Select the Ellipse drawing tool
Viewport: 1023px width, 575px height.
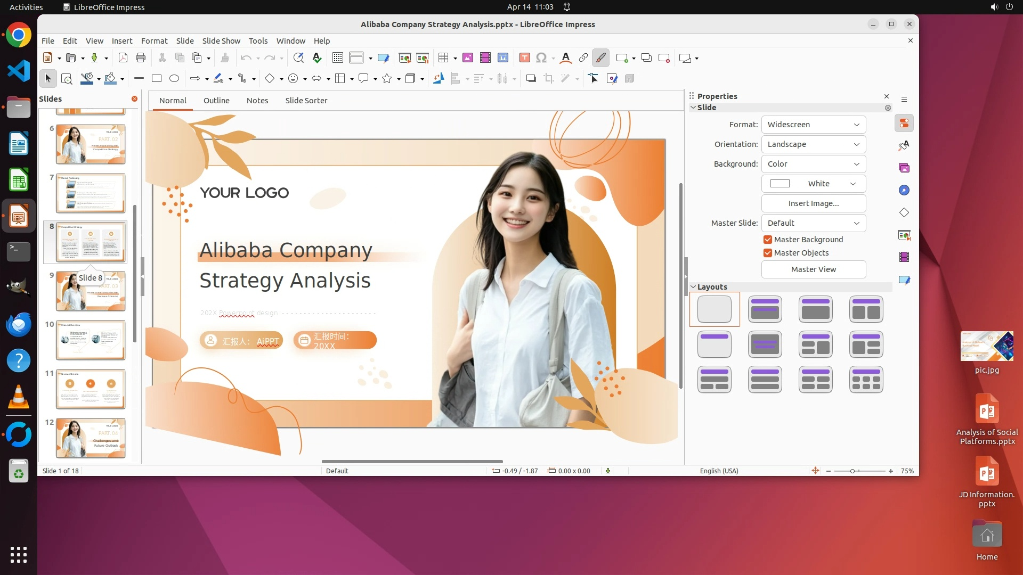(174, 79)
